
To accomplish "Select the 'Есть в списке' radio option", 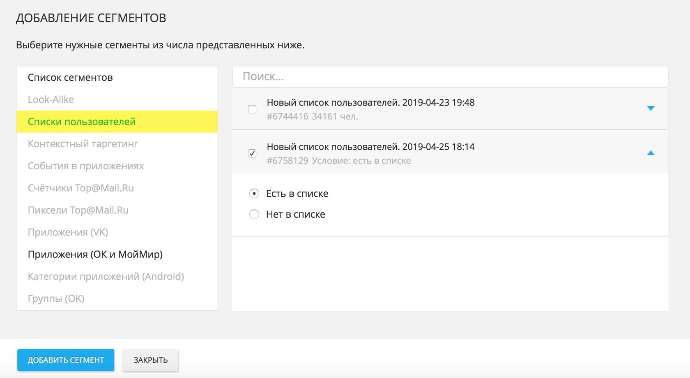I will coord(254,194).
